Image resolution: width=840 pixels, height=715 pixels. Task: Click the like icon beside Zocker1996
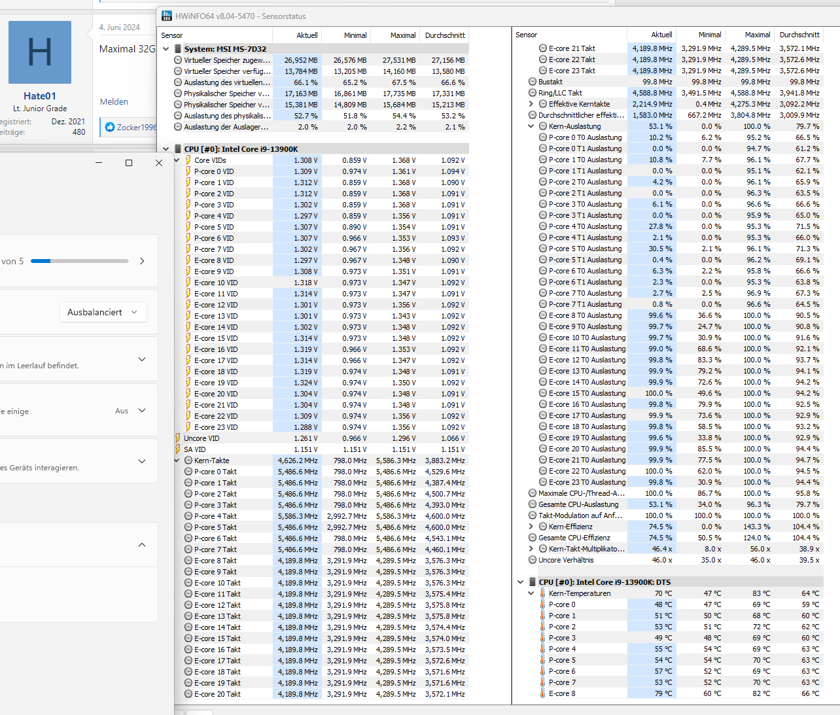(x=109, y=127)
